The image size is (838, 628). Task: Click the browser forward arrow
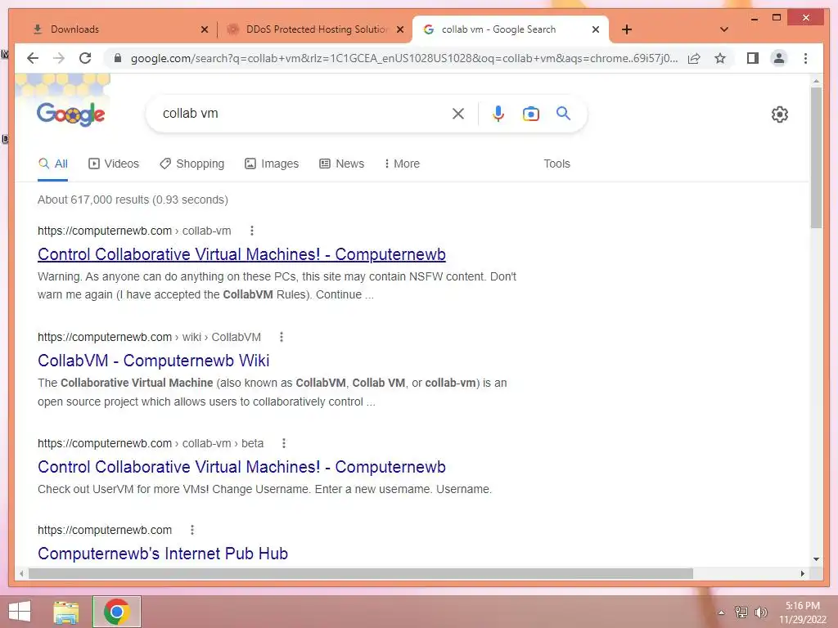[x=59, y=58]
